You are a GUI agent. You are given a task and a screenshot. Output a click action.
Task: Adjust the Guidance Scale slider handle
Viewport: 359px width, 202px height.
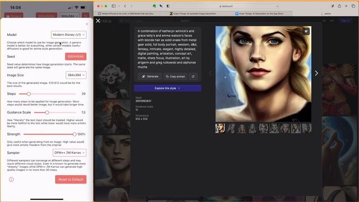47,112
